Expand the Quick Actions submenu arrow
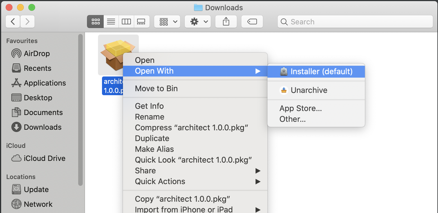The width and height of the screenshot is (438, 213). point(258,182)
